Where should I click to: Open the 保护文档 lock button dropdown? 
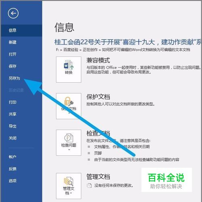click(69, 106)
